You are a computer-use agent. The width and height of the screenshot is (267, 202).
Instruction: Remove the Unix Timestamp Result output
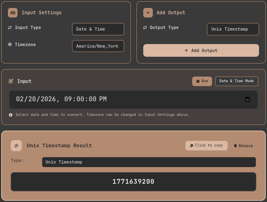(x=244, y=146)
